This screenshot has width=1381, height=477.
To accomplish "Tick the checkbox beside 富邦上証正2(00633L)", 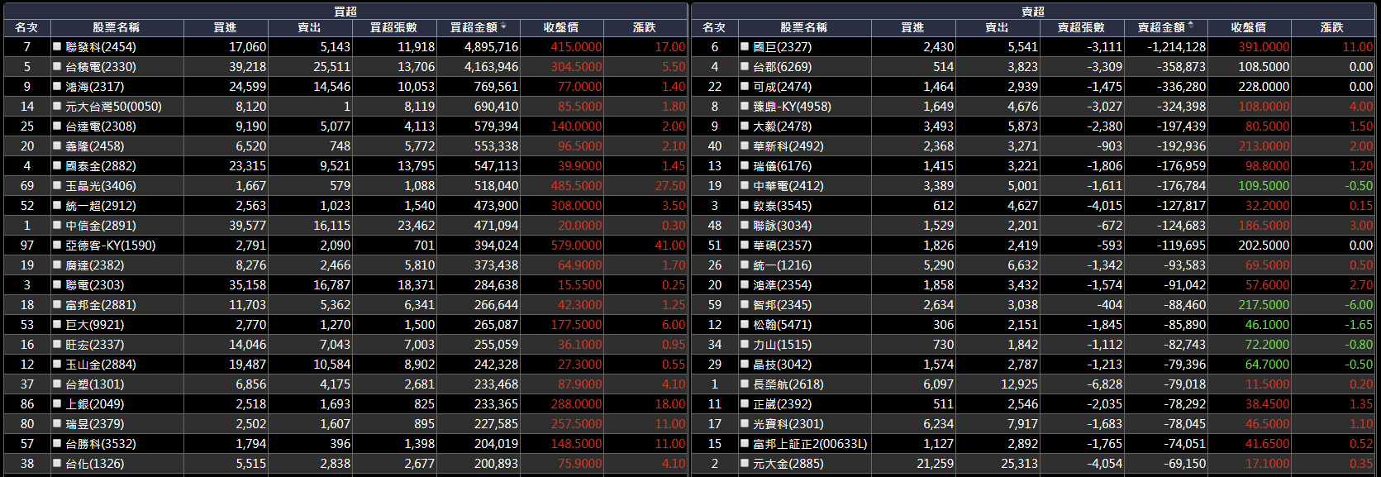I will [745, 444].
